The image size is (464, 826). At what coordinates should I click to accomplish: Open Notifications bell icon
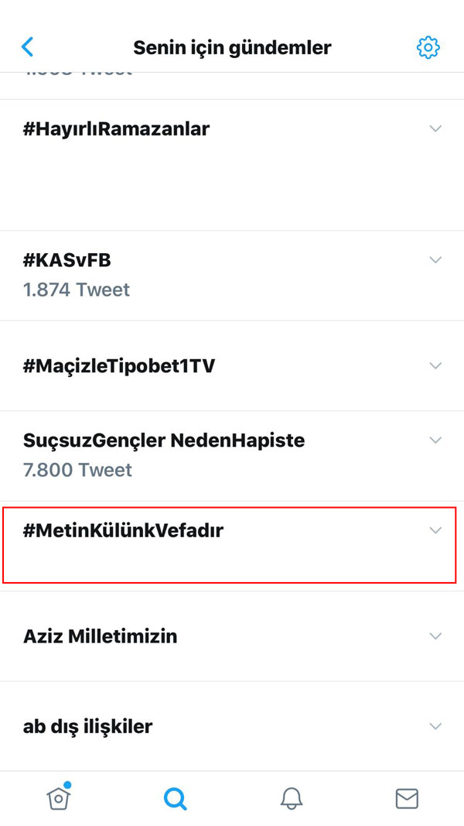pyautogui.click(x=292, y=797)
